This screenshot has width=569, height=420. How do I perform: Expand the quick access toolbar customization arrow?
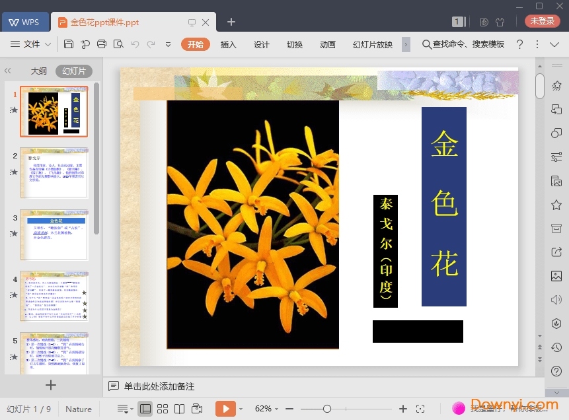(x=169, y=44)
